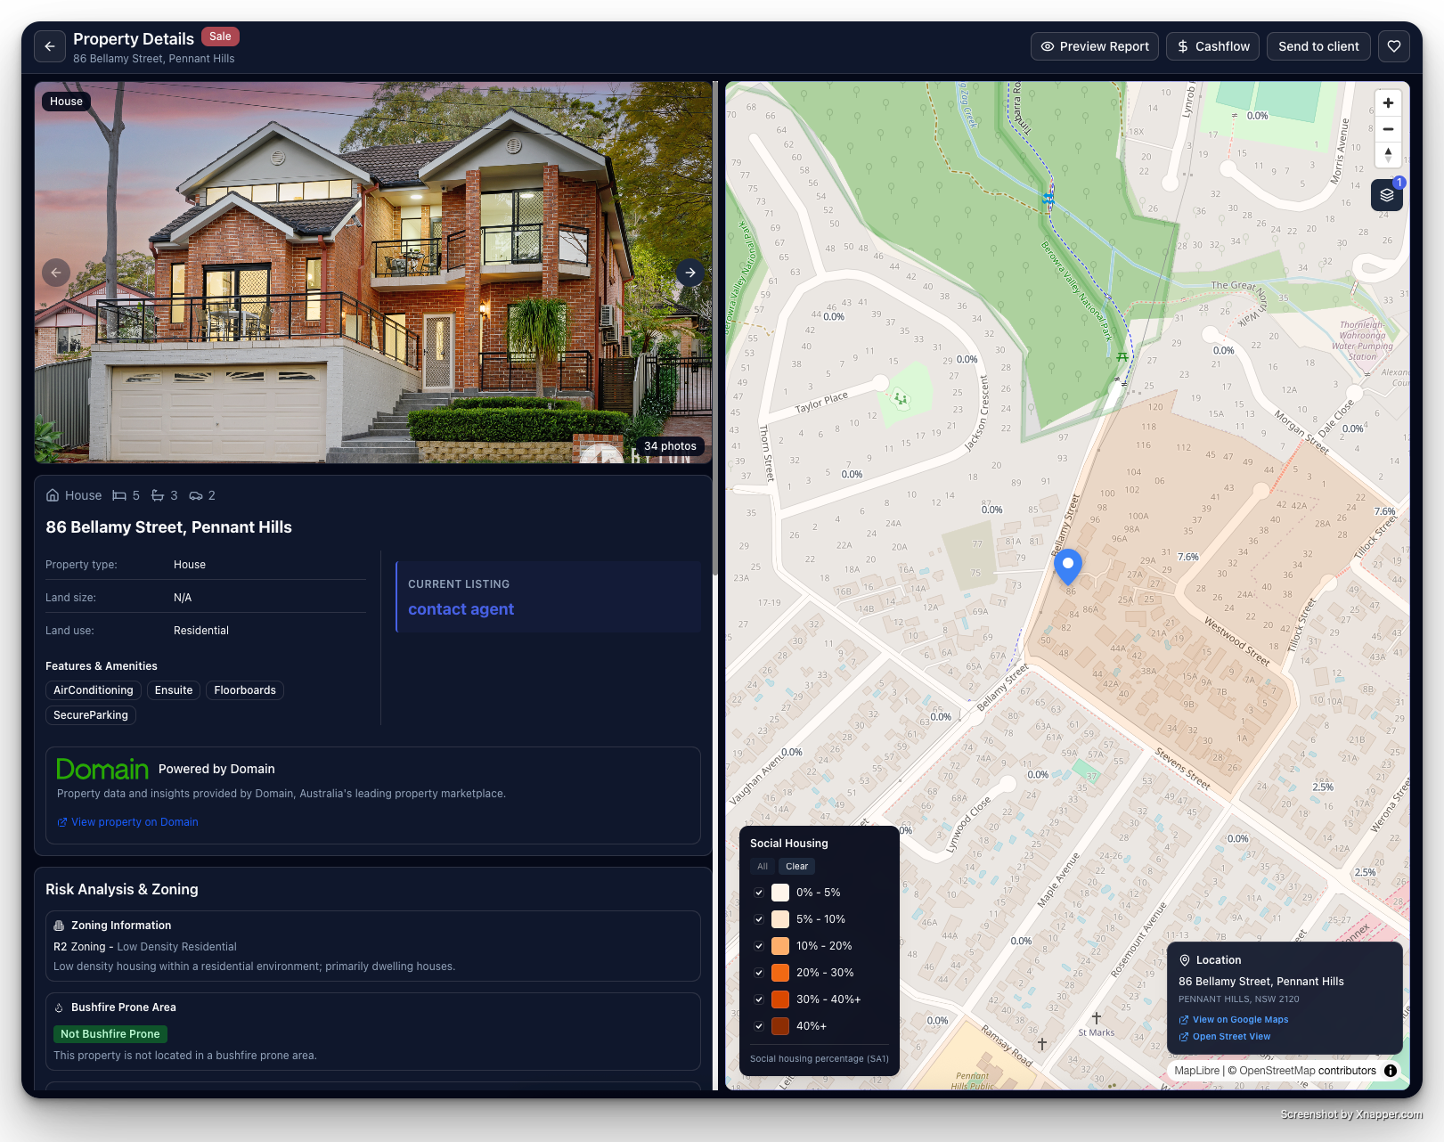Open the map layers selector icon
The width and height of the screenshot is (1444, 1142).
[x=1386, y=194]
